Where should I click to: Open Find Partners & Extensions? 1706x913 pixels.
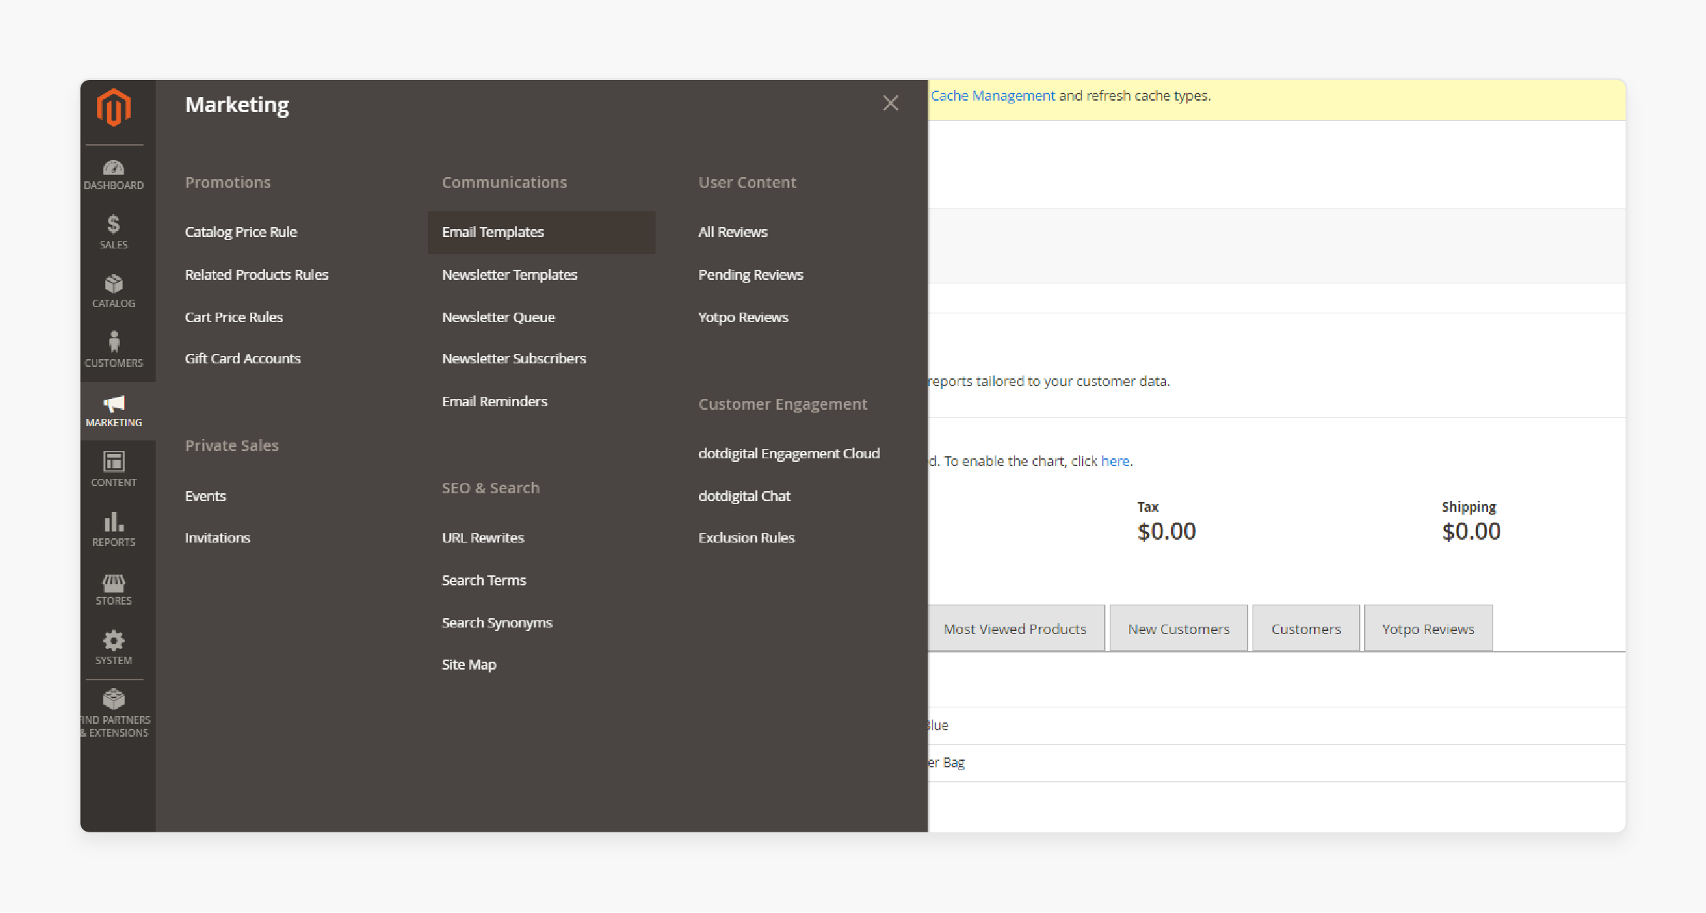click(114, 714)
